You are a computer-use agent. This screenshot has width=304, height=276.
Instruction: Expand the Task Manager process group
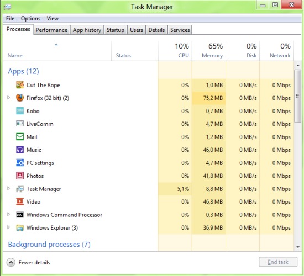click(x=8, y=188)
